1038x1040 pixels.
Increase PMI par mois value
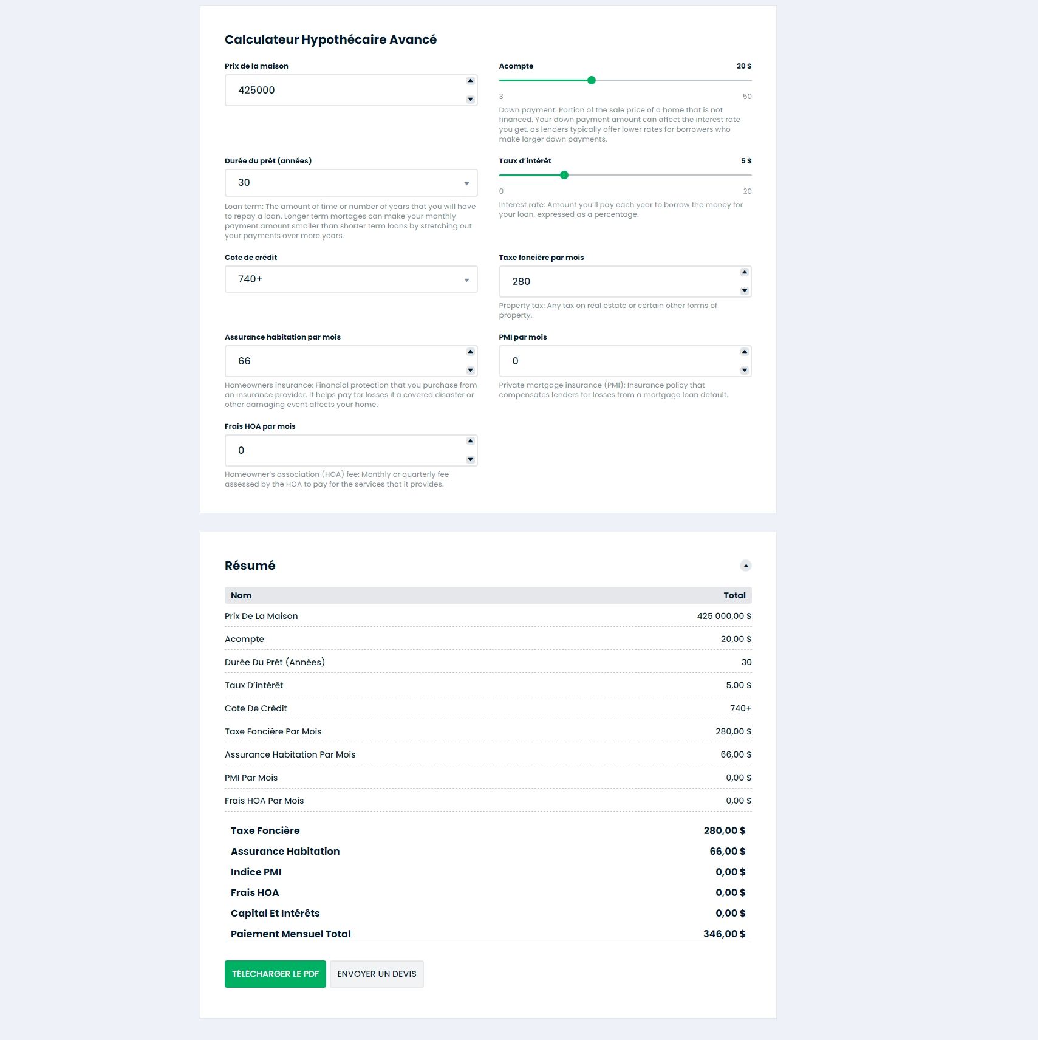744,352
